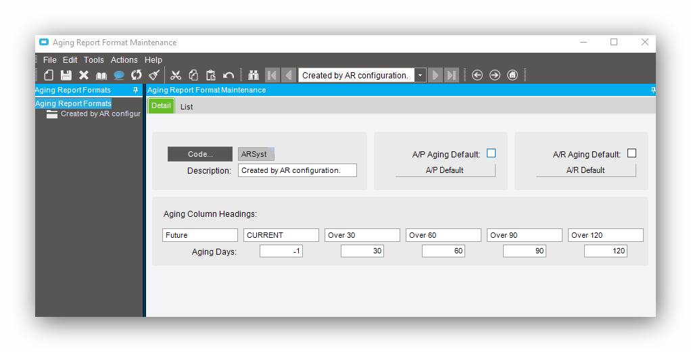Click the aging days field showing -1

point(281,251)
